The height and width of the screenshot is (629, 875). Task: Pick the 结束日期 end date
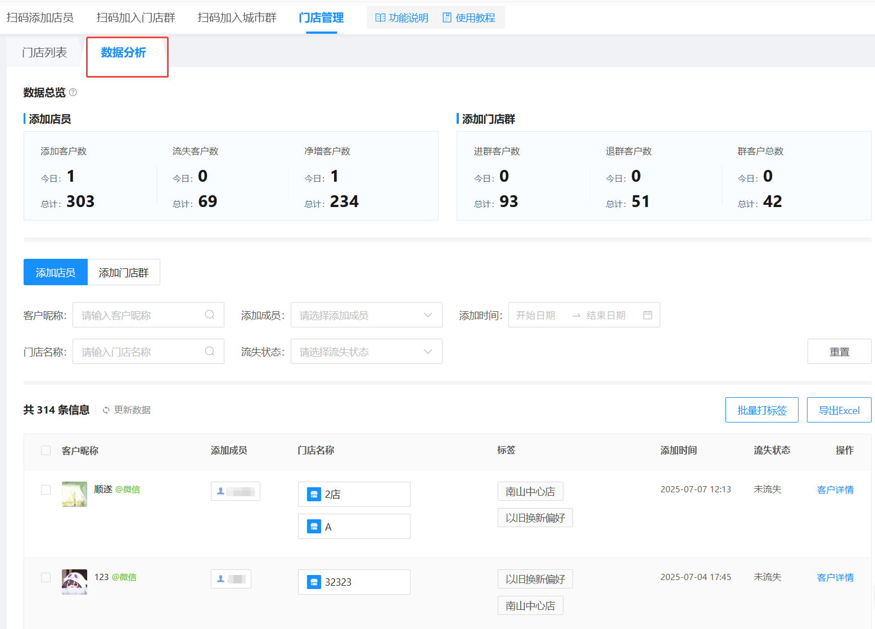point(606,316)
